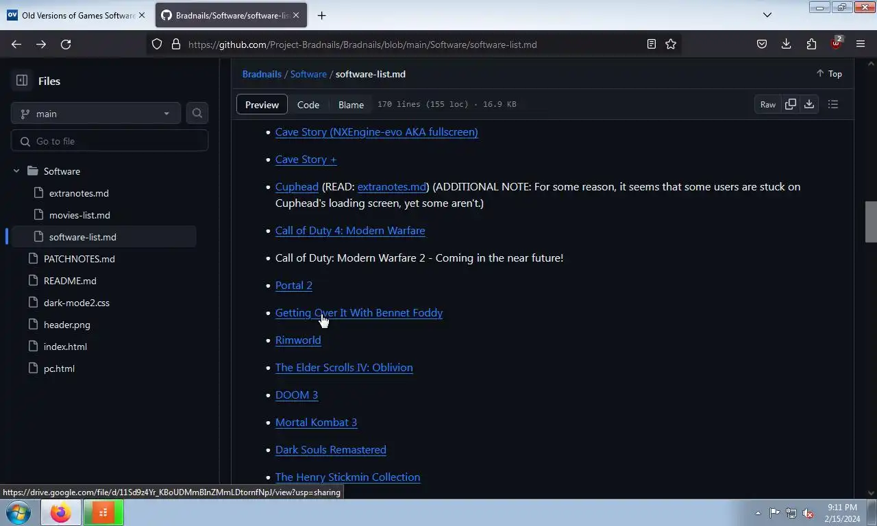Open Cave Story + link
Image resolution: width=877 pixels, height=526 pixels.
306,159
